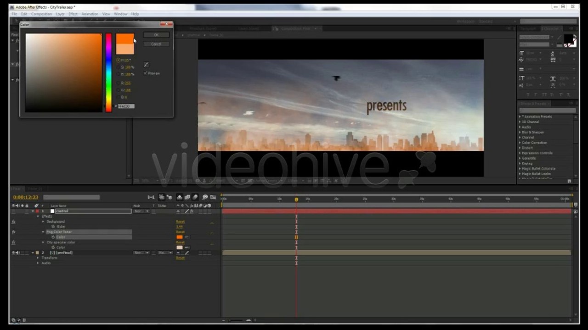Expand the Transform group
Viewport: 588px width, 330px height.
pos(38,258)
